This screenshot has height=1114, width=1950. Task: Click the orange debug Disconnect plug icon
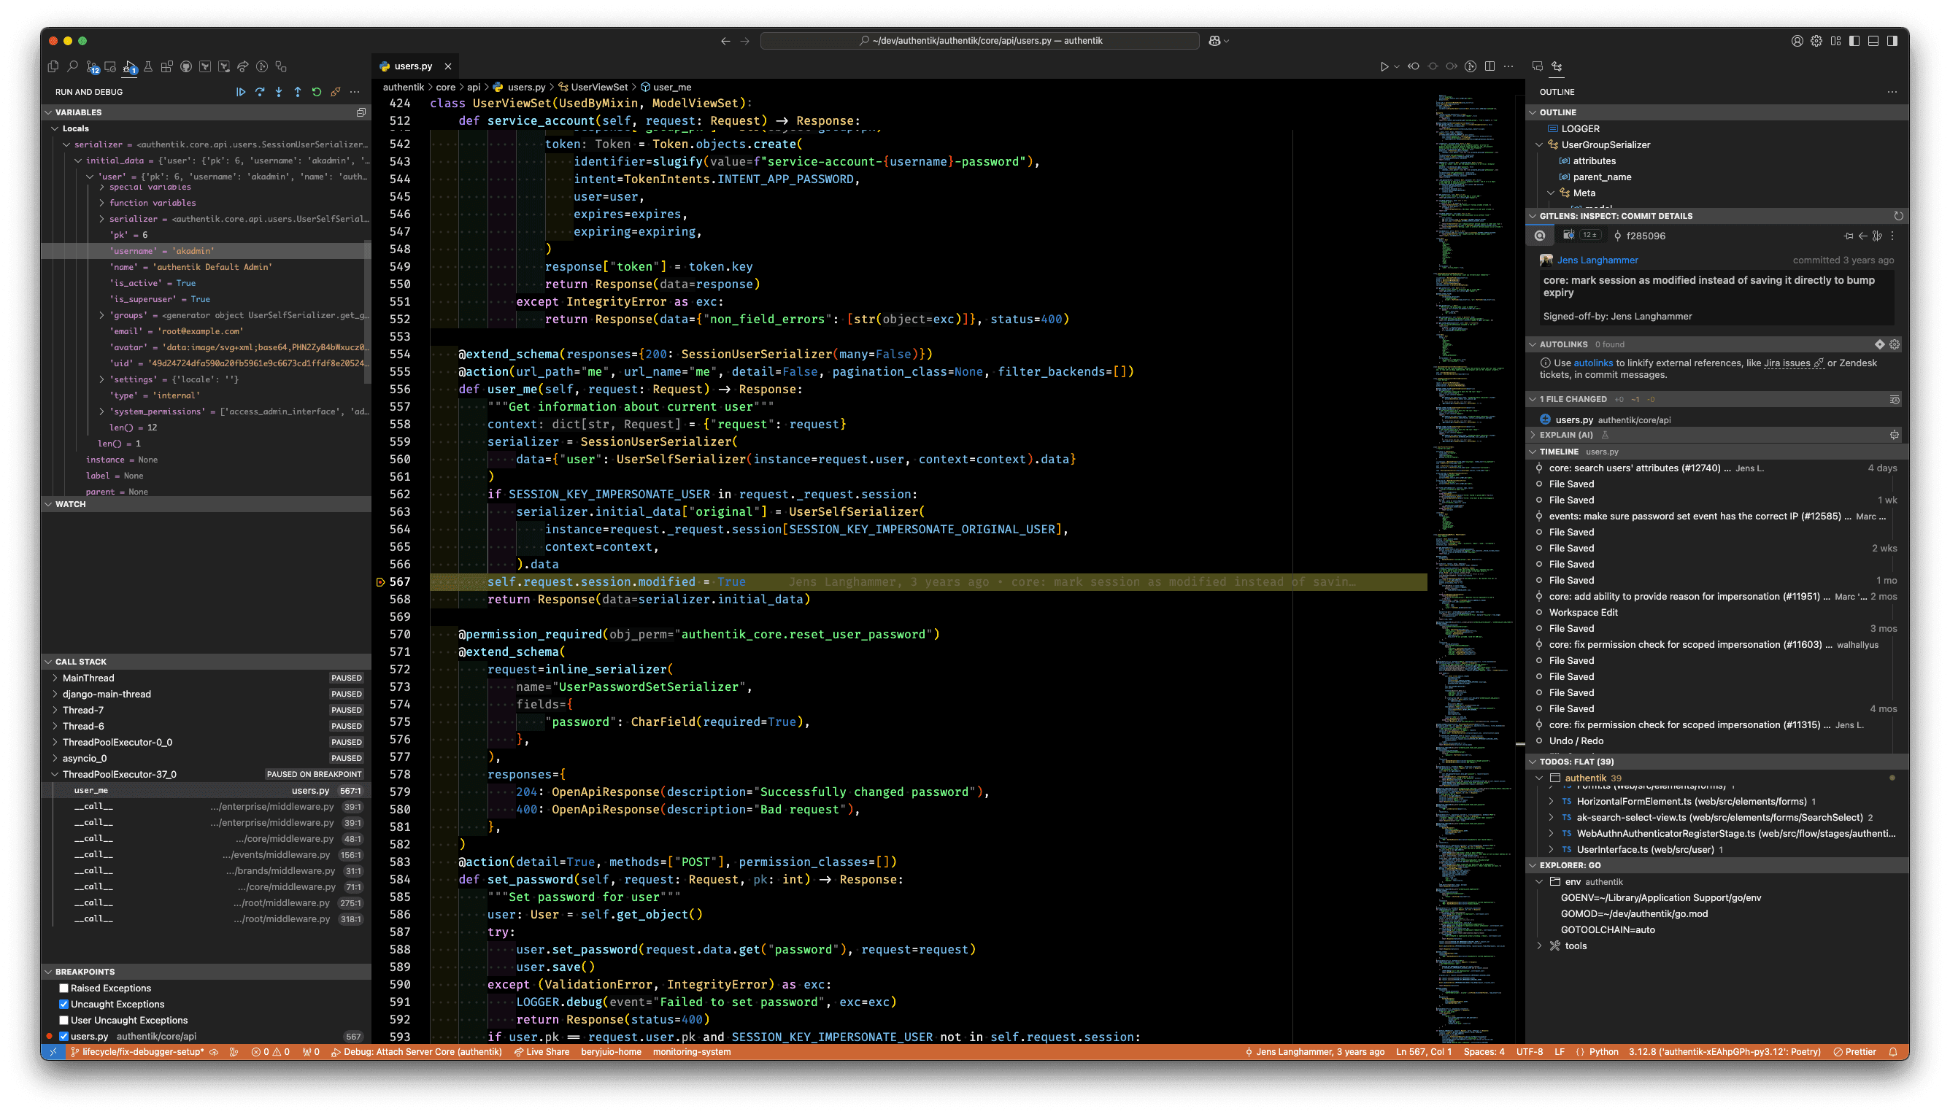(x=335, y=92)
